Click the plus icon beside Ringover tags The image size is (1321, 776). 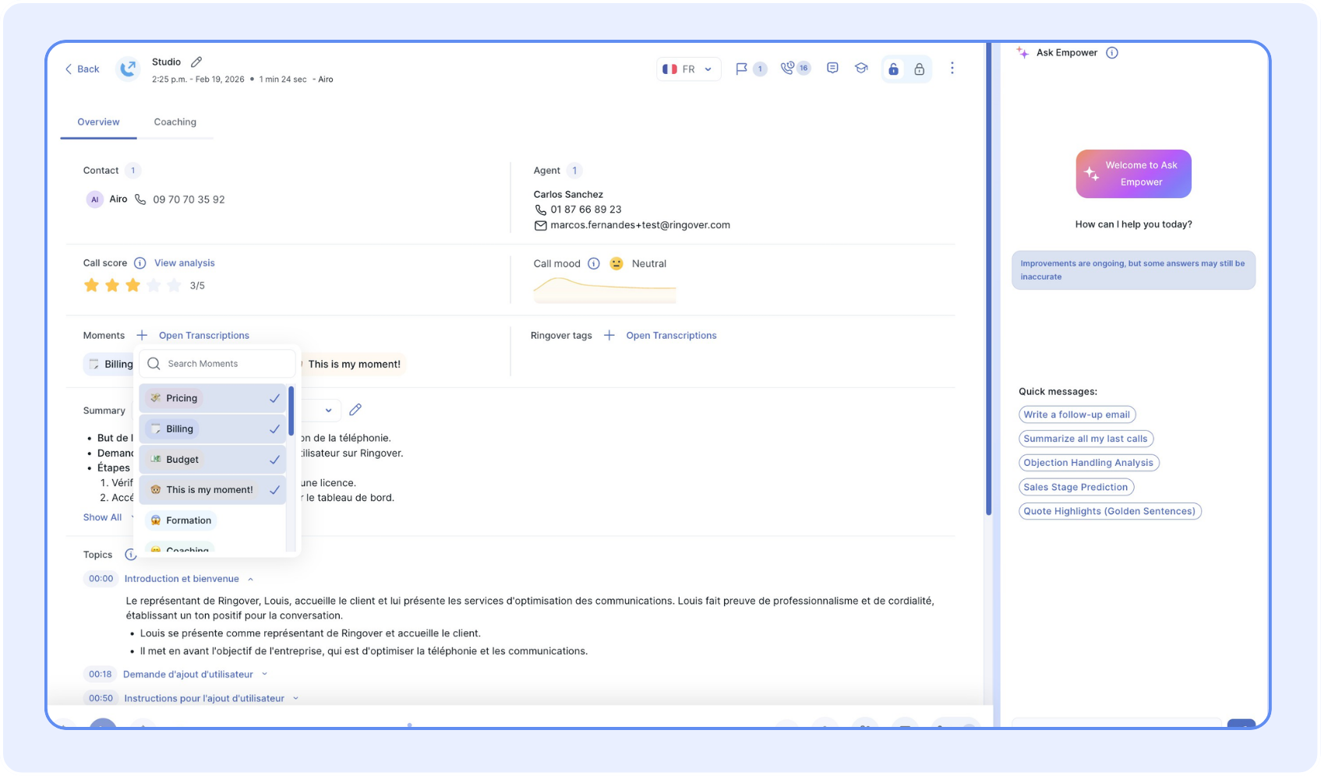(609, 335)
